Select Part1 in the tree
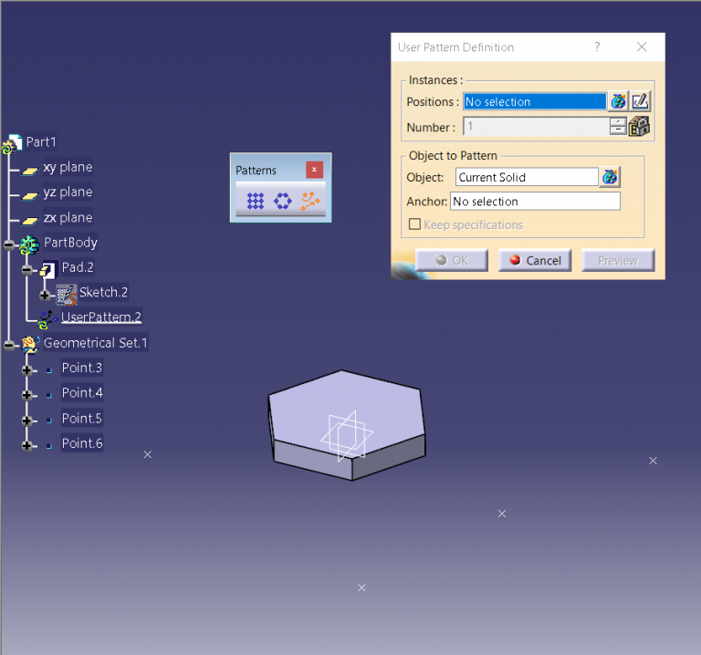Viewport: 701px width, 655px height. click(x=41, y=142)
